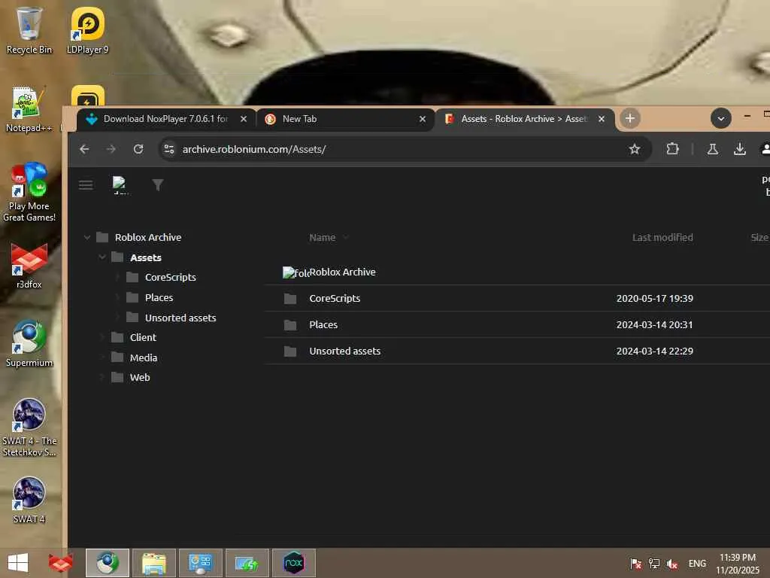This screenshot has height=578, width=770.
Task: Toggle the hamburger sidebar menu
Action: pos(86,185)
